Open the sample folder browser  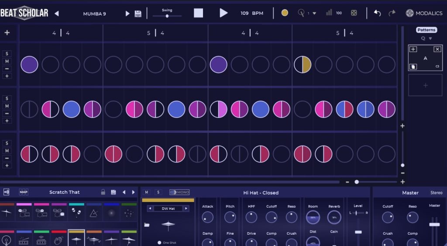pos(147,225)
